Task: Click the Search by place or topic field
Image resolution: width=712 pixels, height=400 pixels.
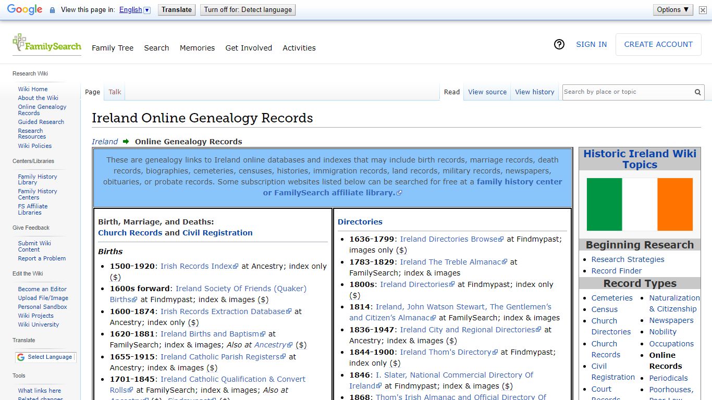Action: (627, 92)
